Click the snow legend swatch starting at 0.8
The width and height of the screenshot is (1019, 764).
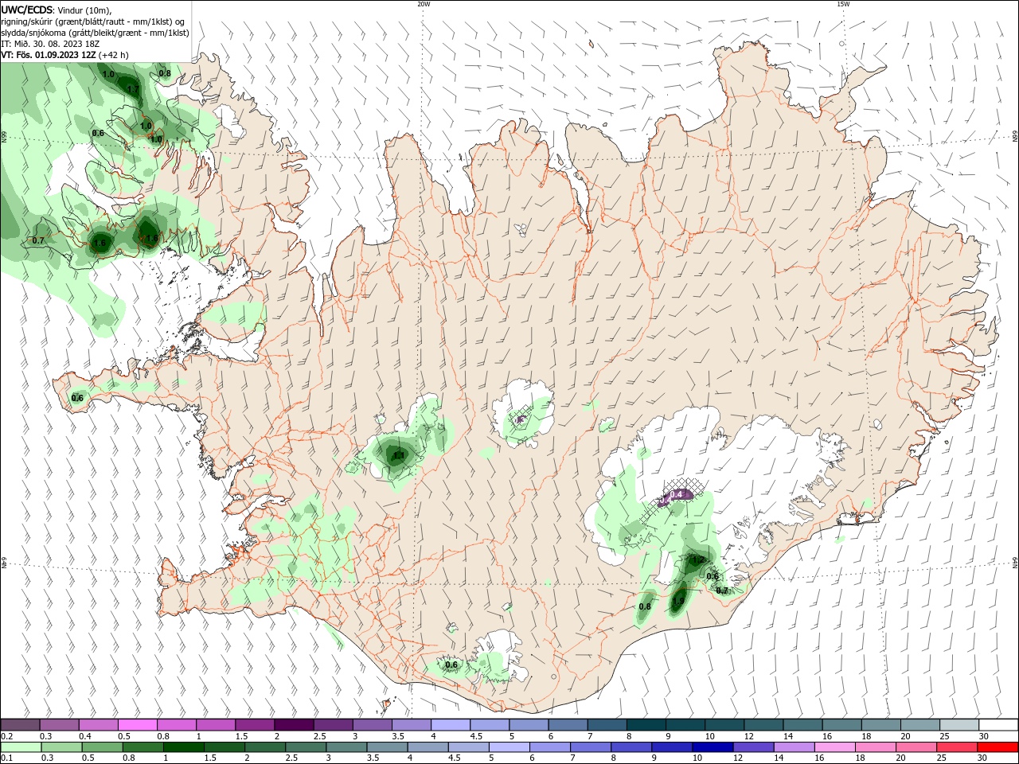pos(176,725)
